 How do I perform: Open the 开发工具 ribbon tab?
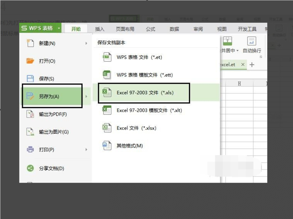pyautogui.click(x=247, y=29)
